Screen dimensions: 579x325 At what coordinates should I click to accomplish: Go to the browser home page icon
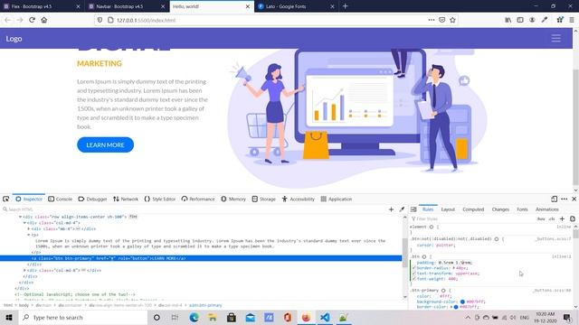44,20
